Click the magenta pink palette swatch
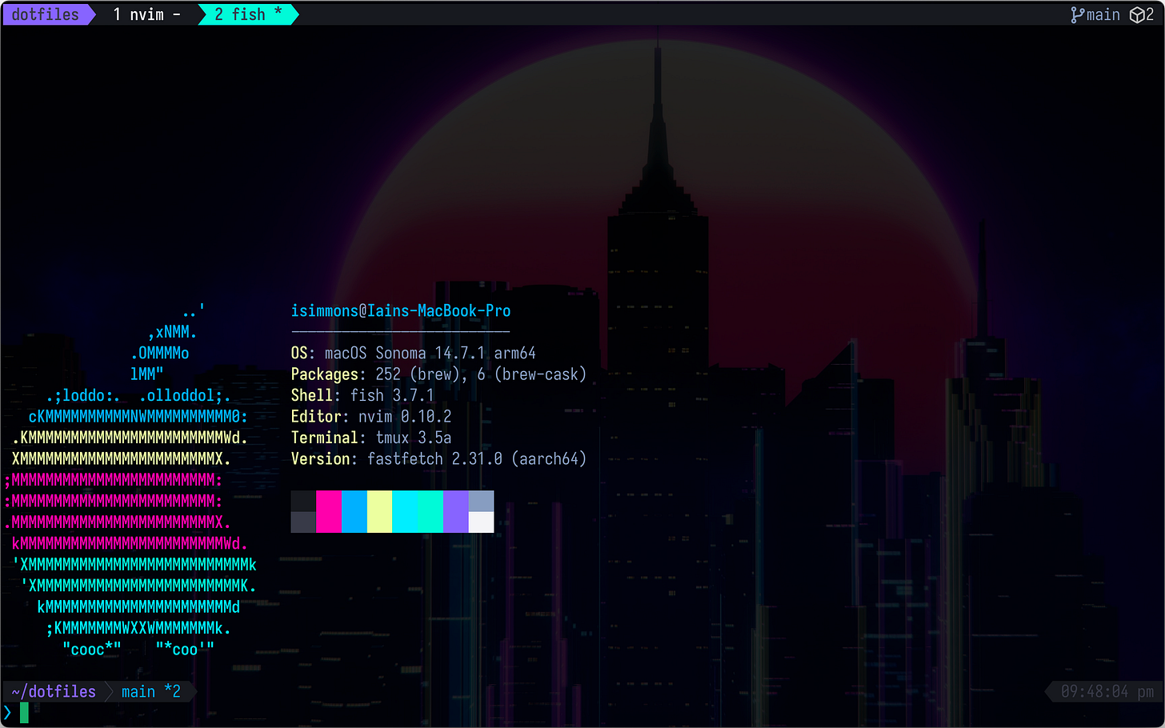Image resolution: width=1165 pixels, height=728 pixels. coord(329,512)
